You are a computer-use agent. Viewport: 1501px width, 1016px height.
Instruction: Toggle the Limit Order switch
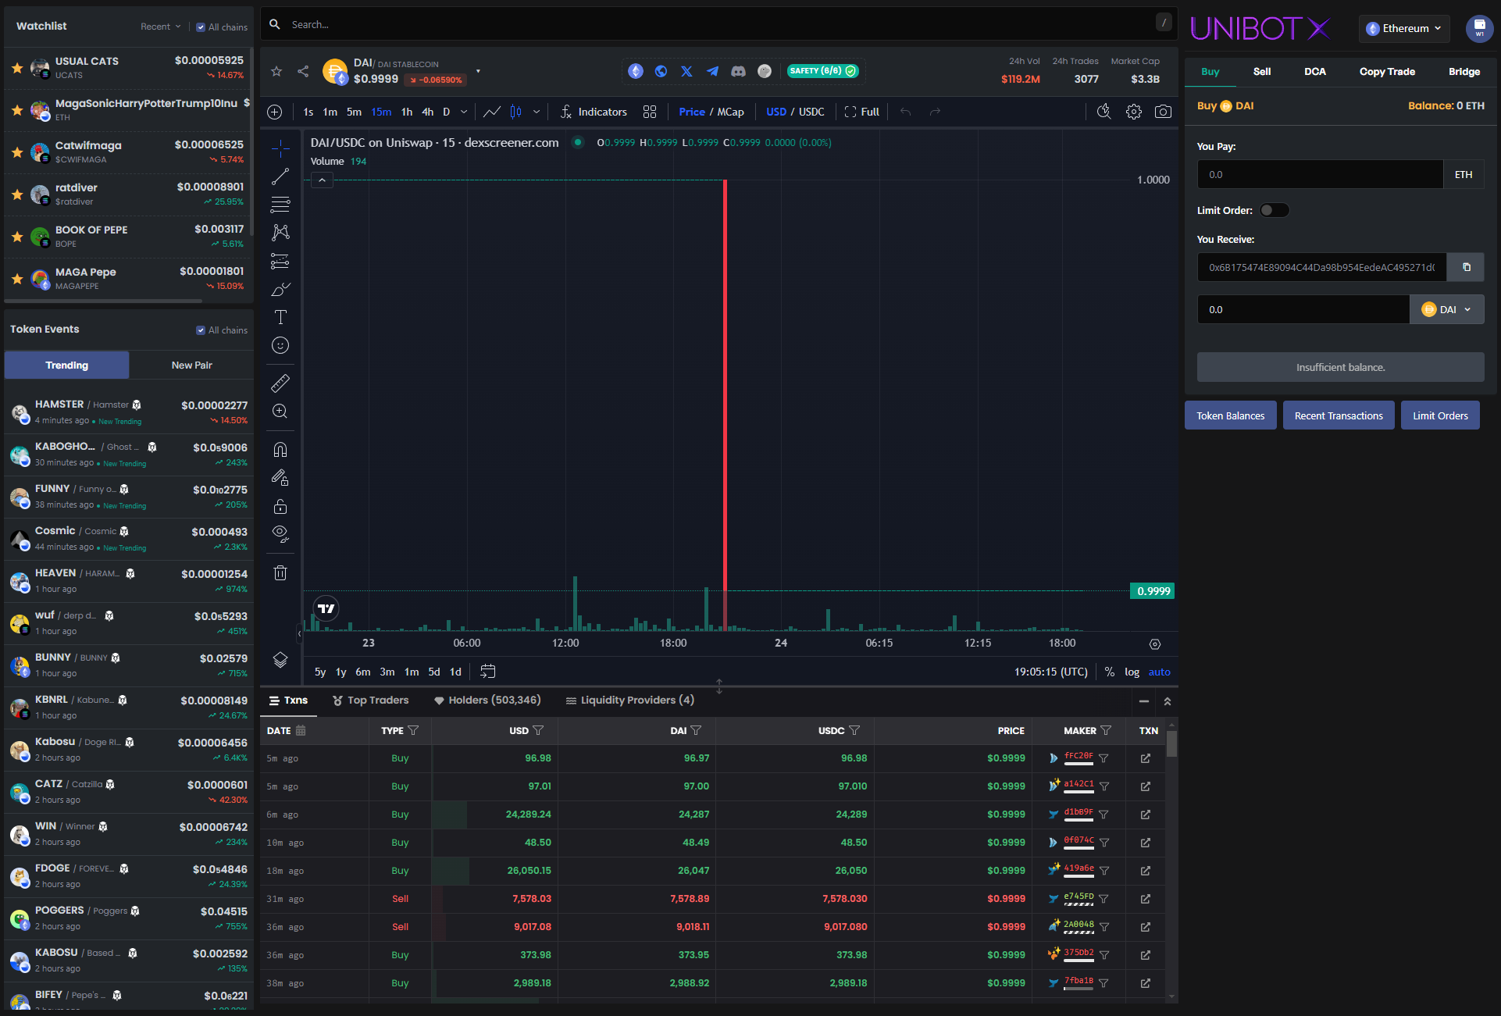click(x=1273, y=210)
